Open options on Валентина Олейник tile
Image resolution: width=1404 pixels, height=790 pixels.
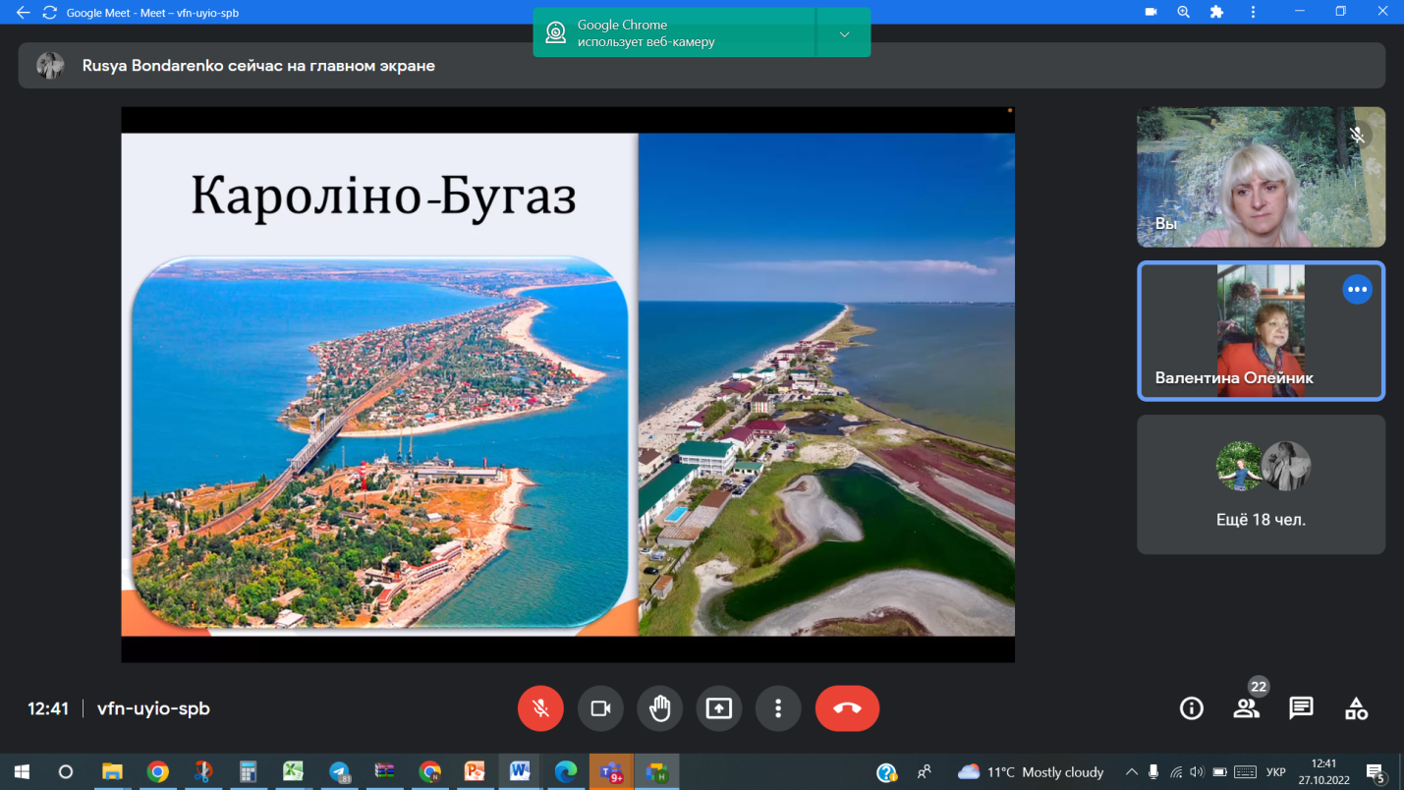1357,290
